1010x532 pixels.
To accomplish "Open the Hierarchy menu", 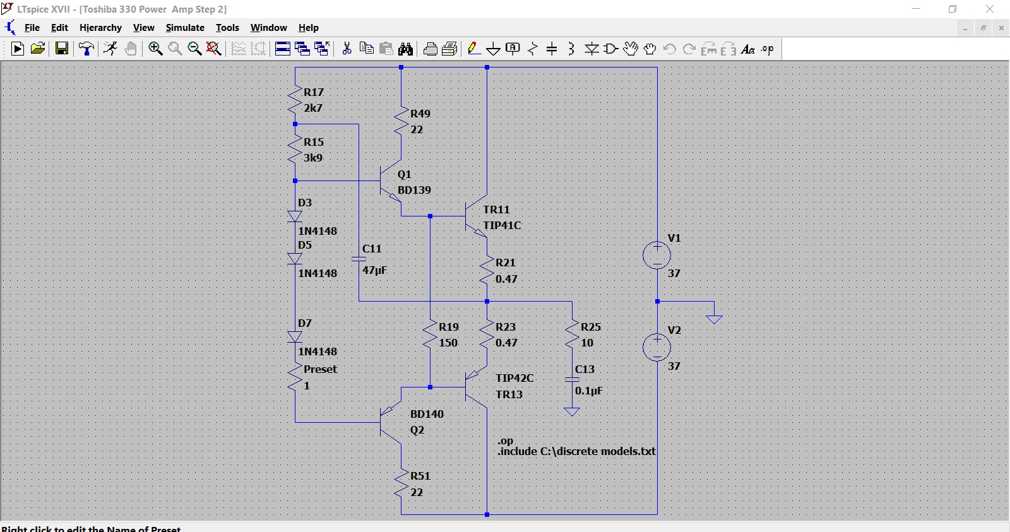I will 100,28.
